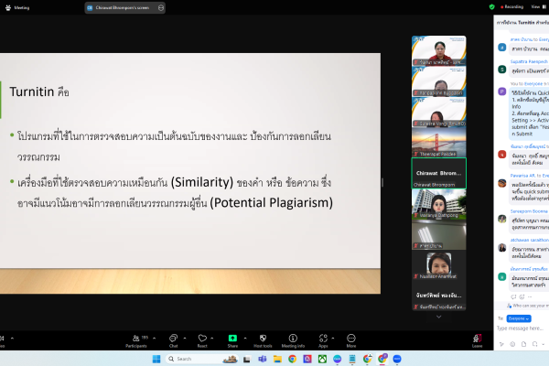Viewport: 549px width, 366px height.
Task: Open the Chat panel from the toolbar
Action: tap(173, 340)
